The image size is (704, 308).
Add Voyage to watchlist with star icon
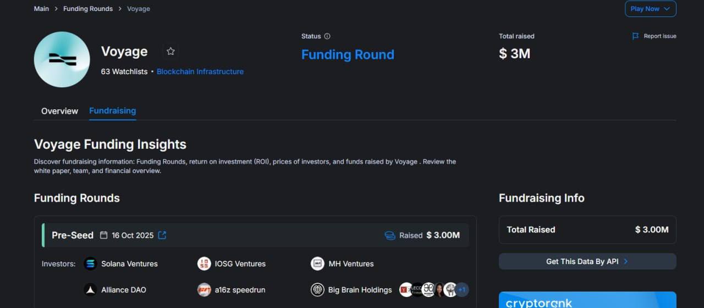coord(170,52)
